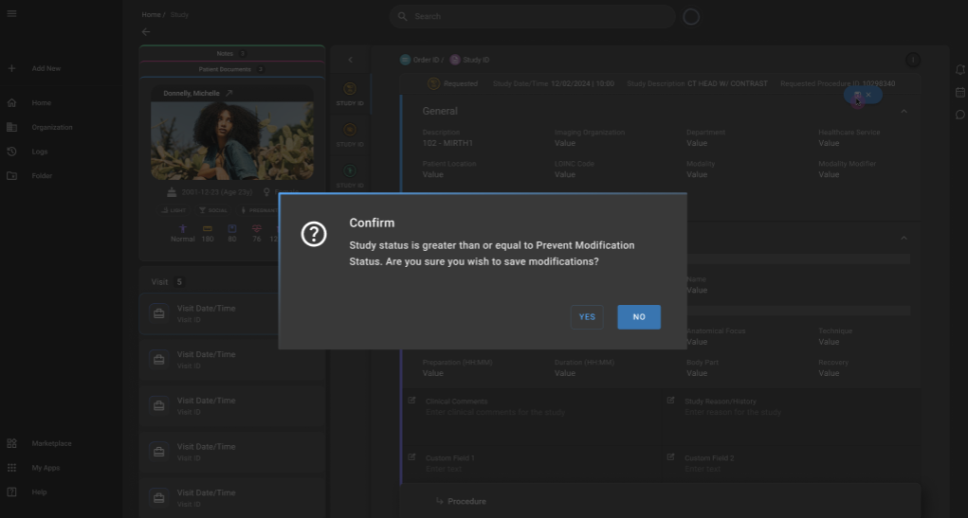Open Marketplace in the sidebar
The width and height of the screenshot is (968, 518).
[x=51, y=443]
